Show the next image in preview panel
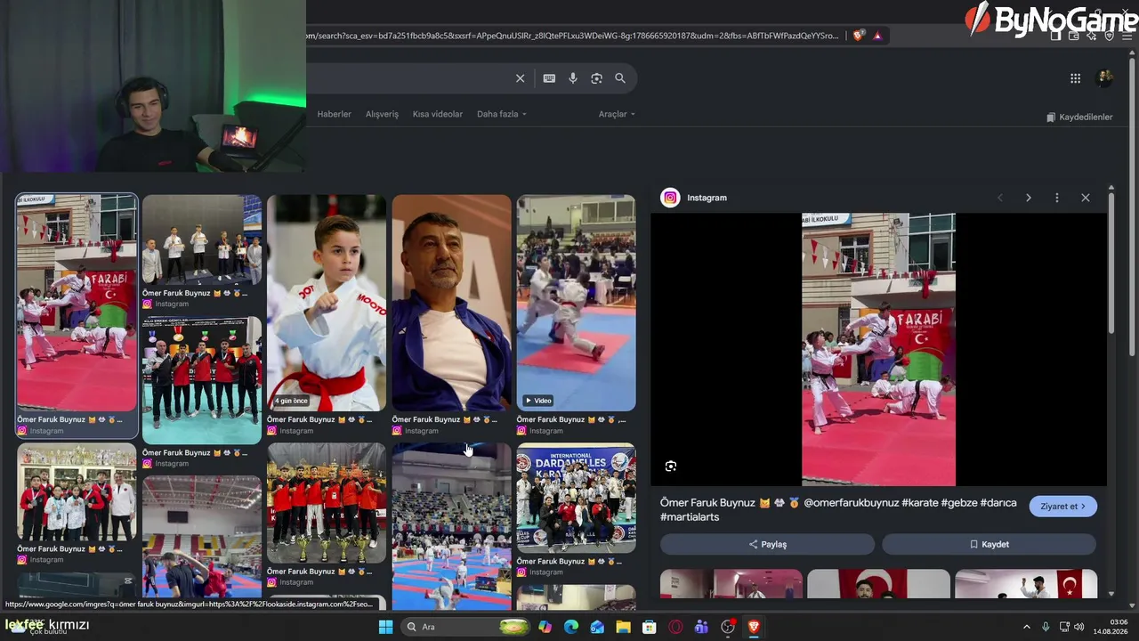This screenshot has width=1139, height=641. 1028,198
